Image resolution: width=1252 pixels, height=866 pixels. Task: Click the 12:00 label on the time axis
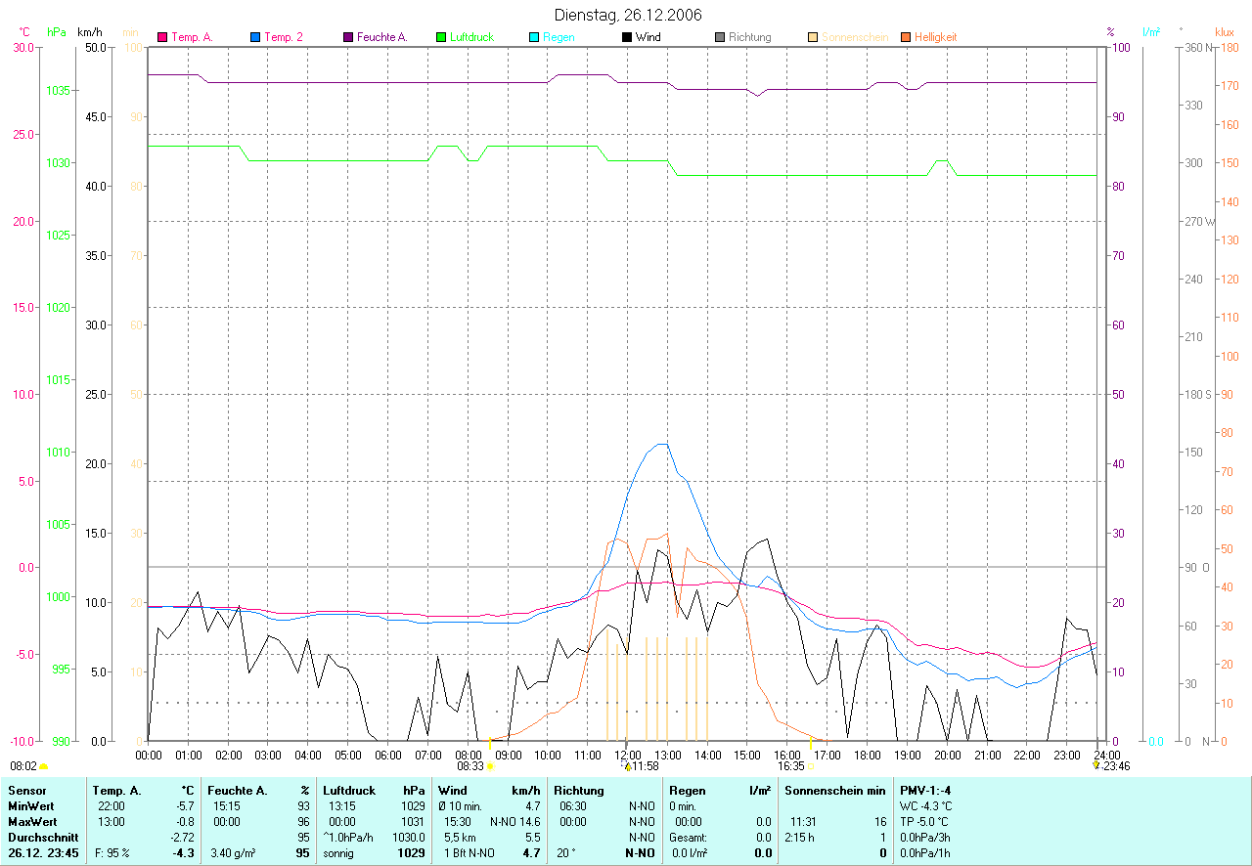click(x=628, y=755)
